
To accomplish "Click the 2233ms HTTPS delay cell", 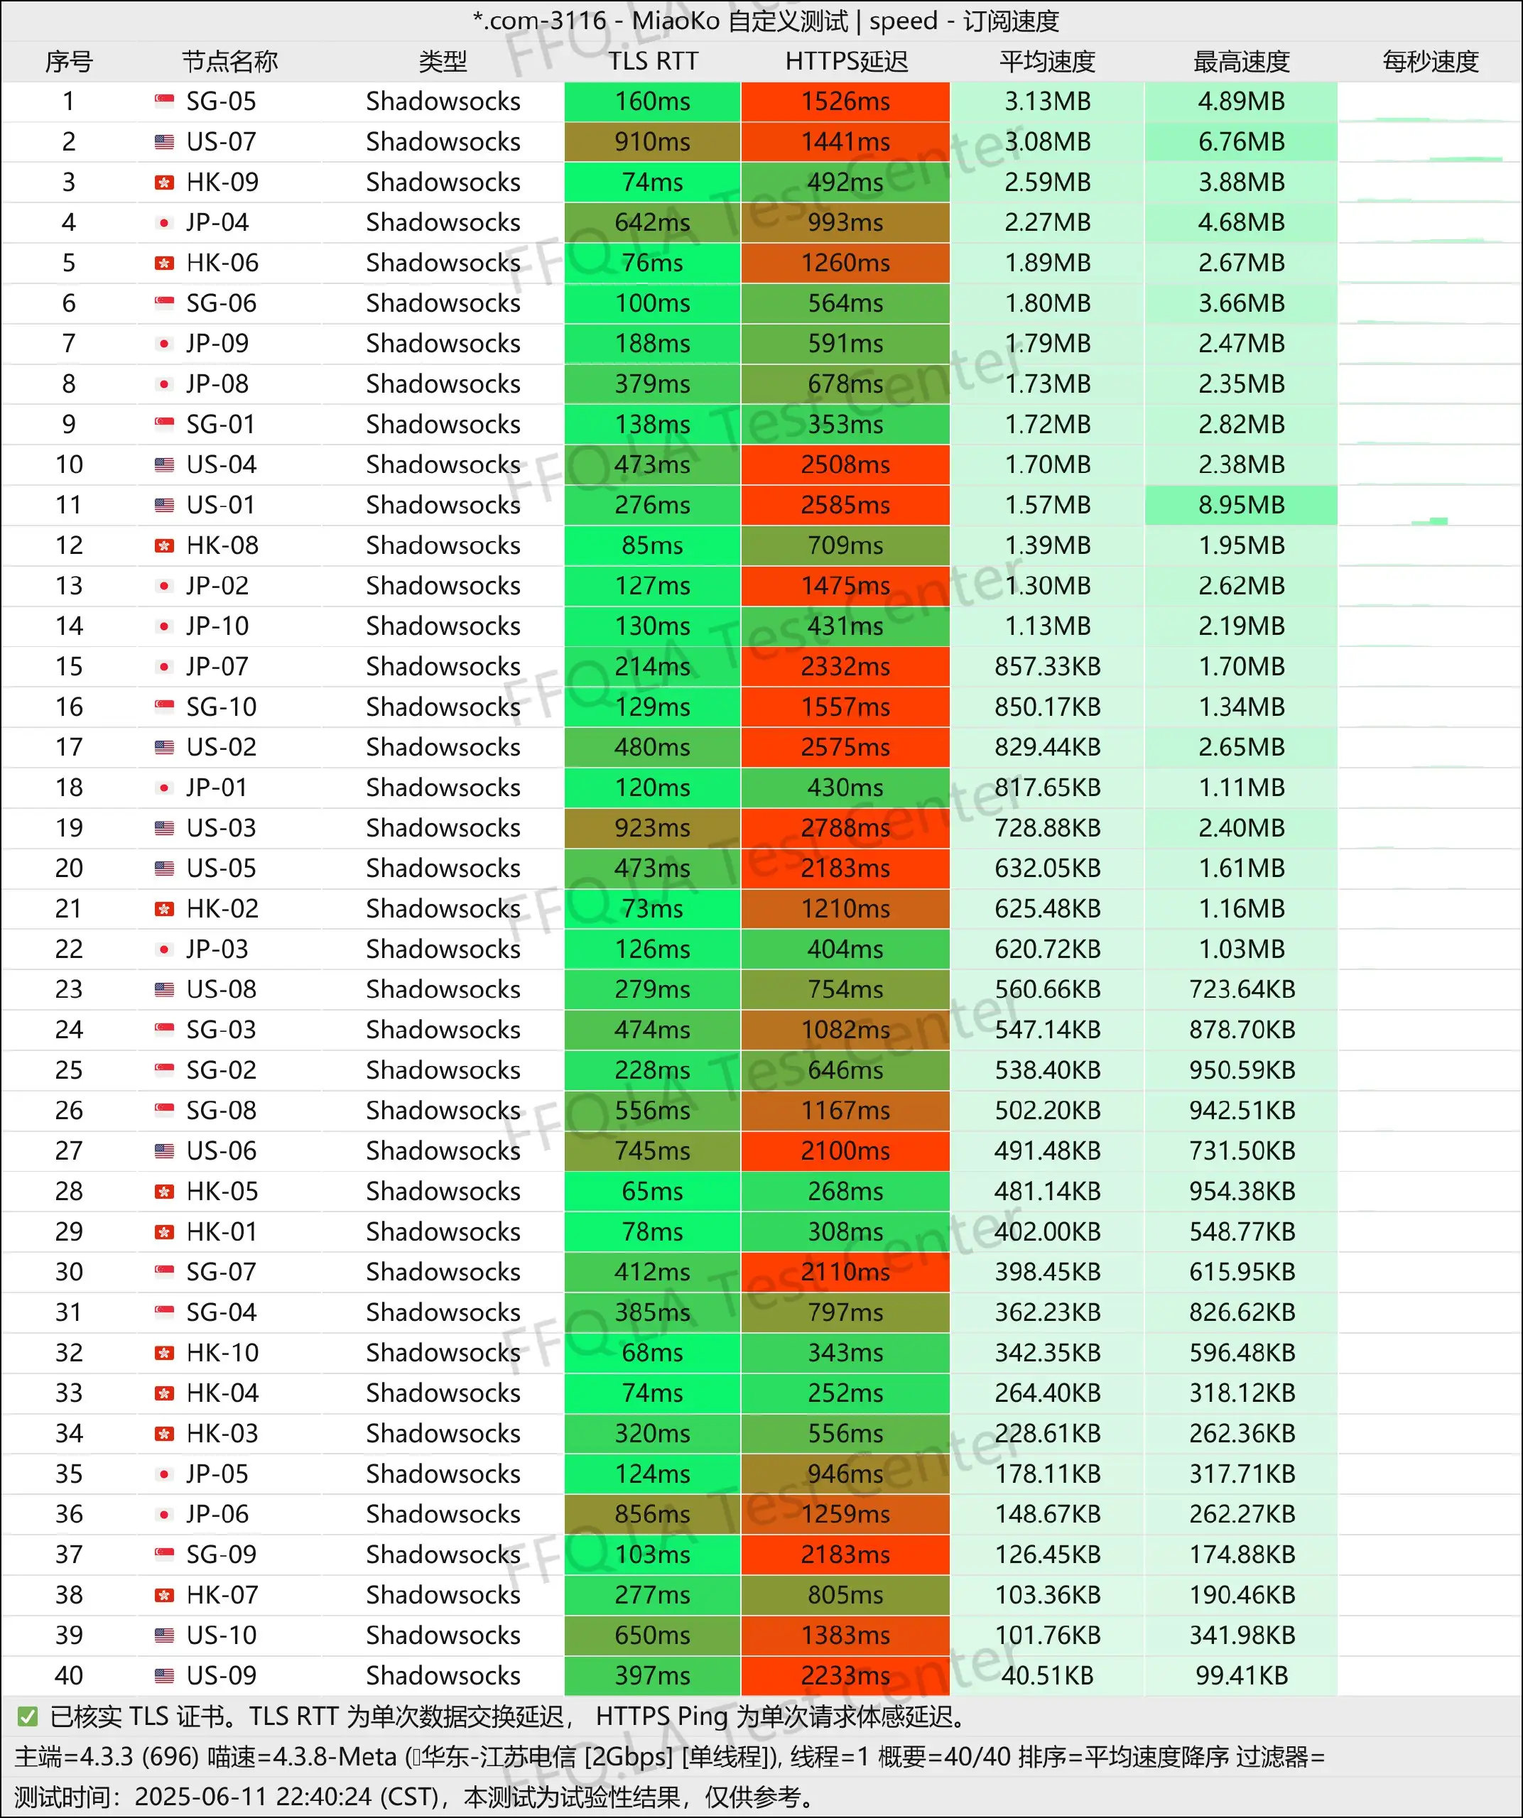I will click(x=846, y=1675).
